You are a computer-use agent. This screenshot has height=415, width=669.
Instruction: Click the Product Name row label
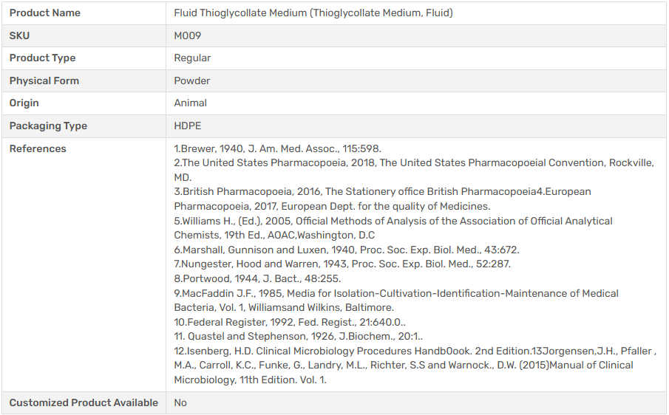[x=45, y=13]
